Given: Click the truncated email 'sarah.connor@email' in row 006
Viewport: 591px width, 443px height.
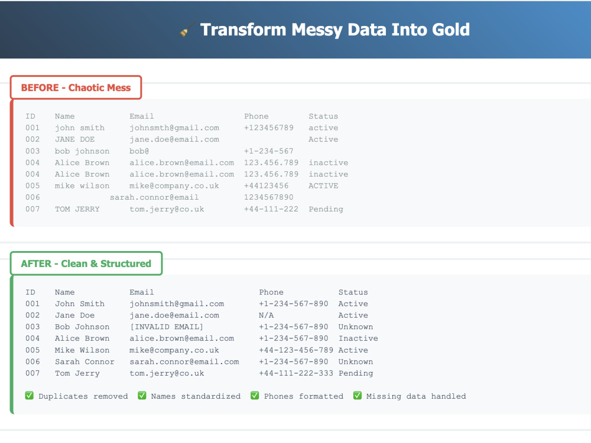Looking at the screenshot, I should click(154, 197).
